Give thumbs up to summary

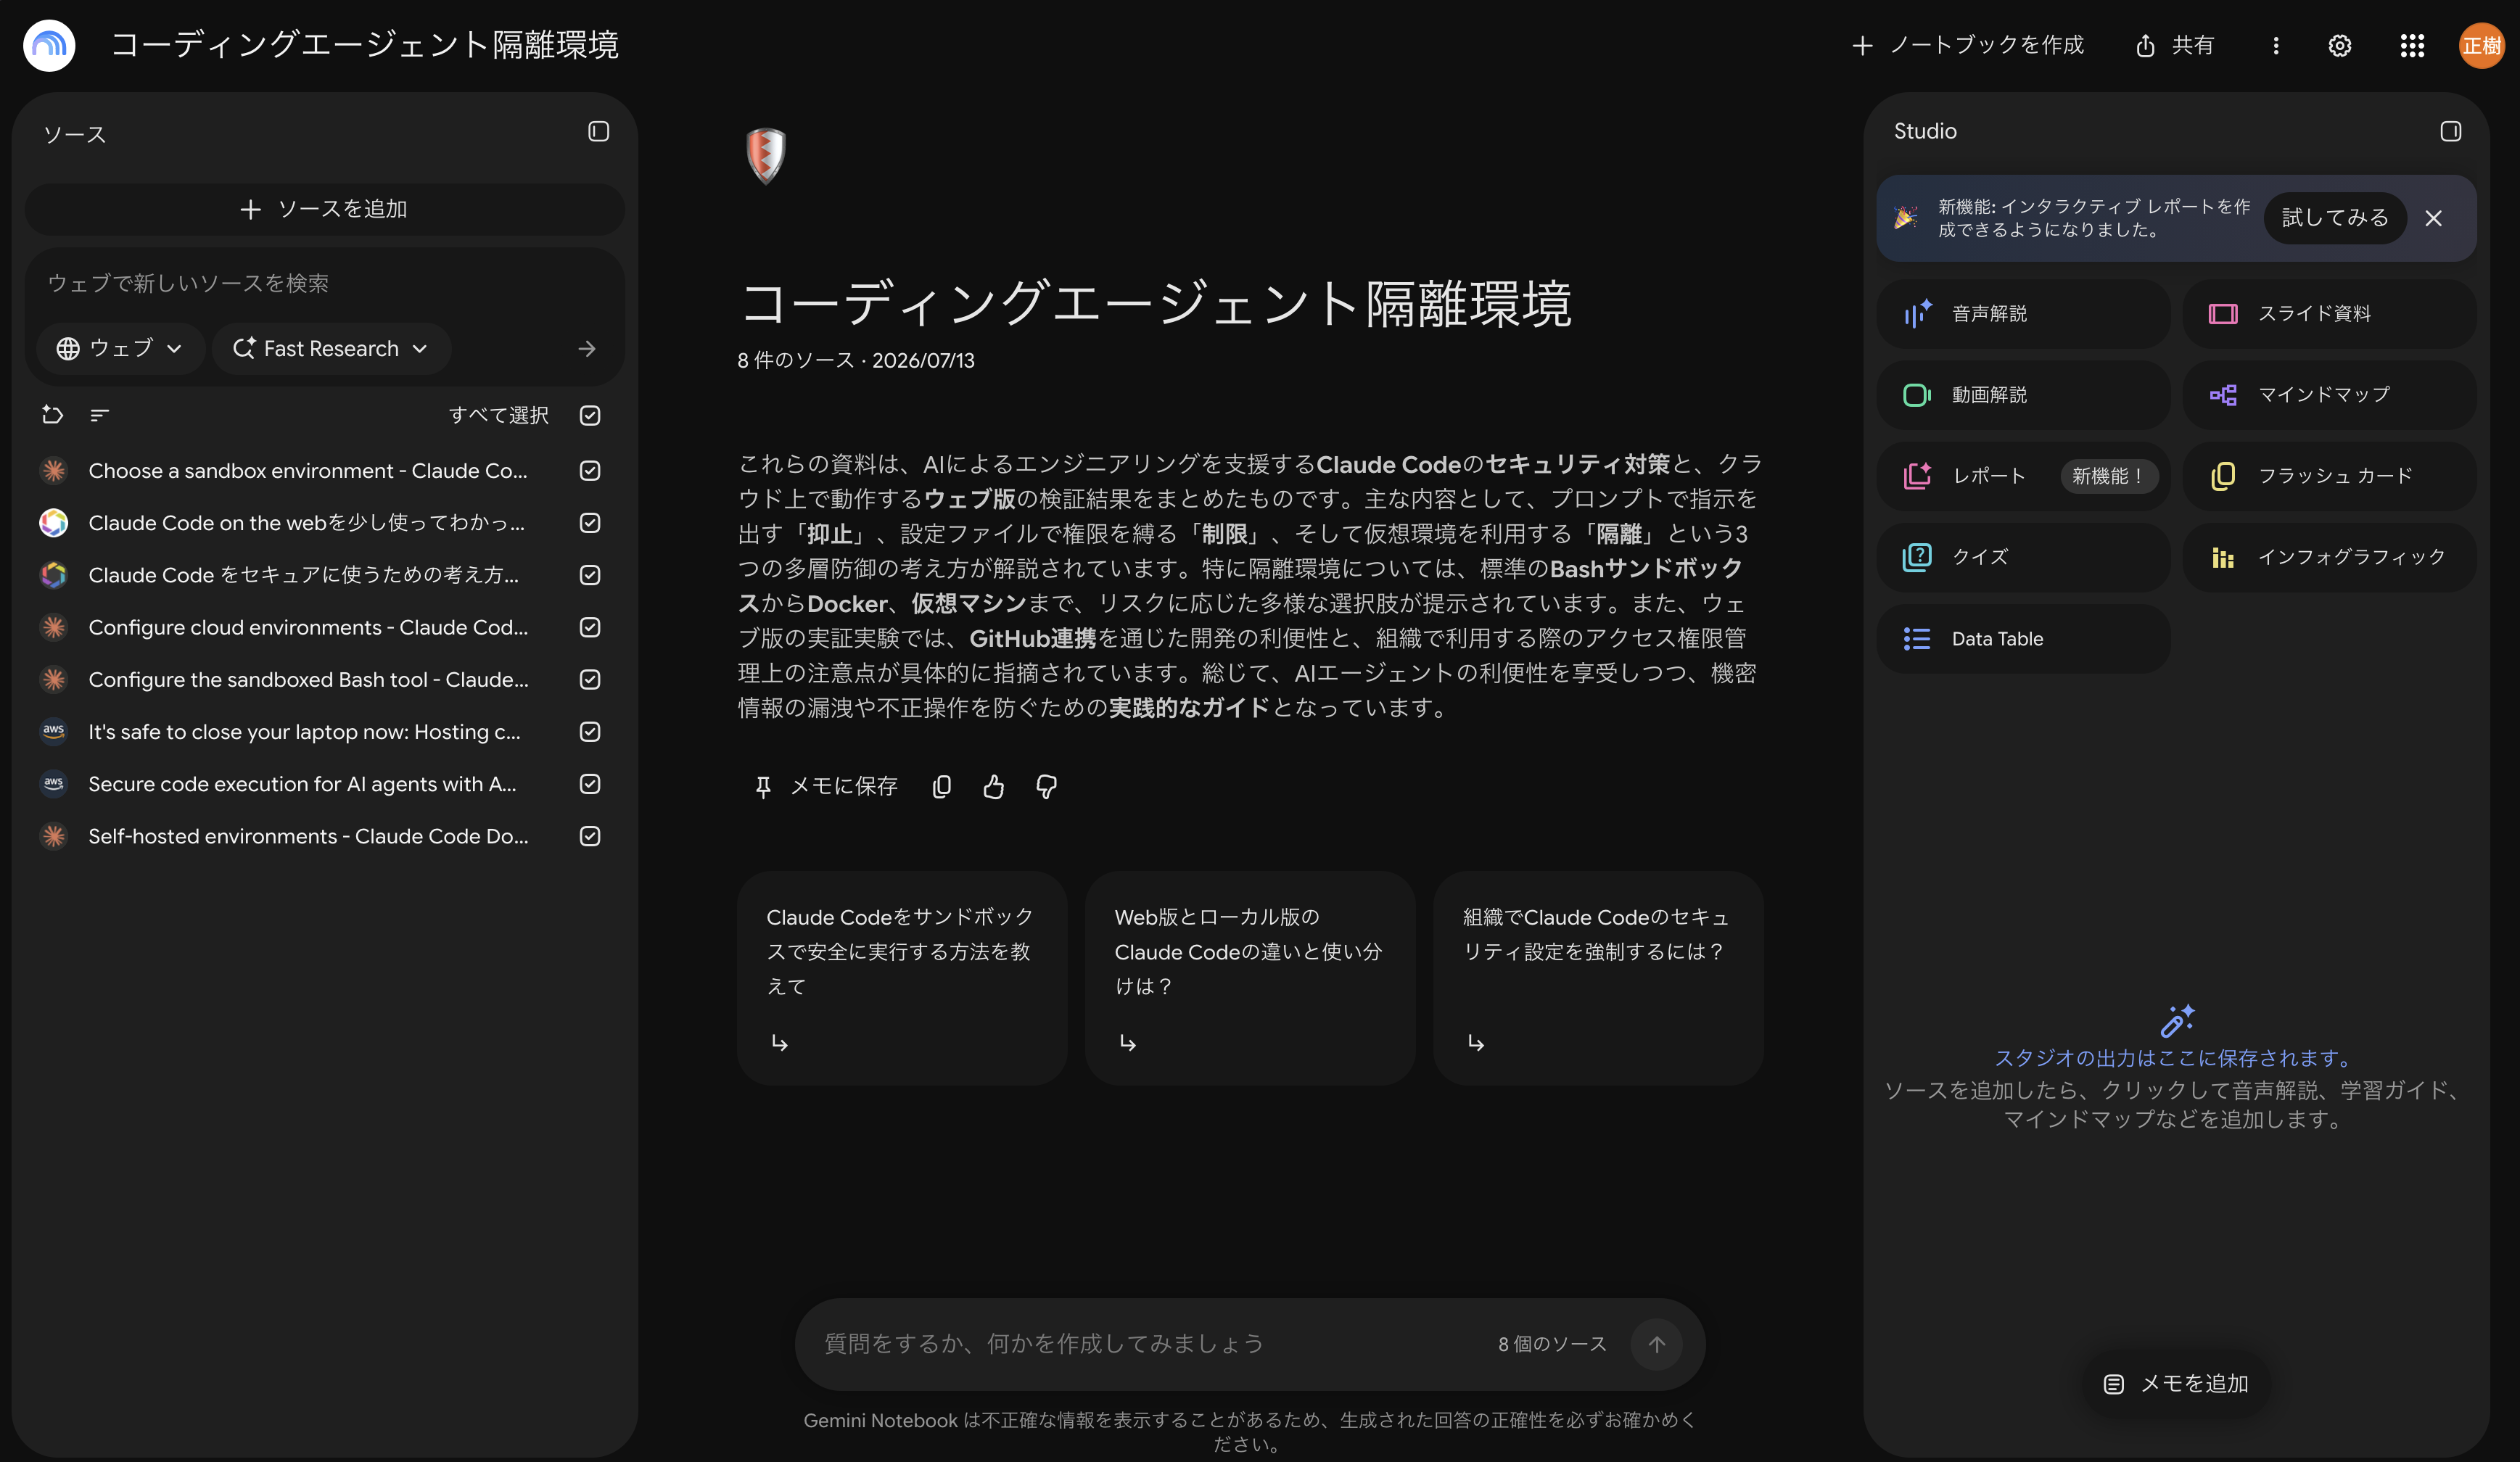tap(993, 787)
